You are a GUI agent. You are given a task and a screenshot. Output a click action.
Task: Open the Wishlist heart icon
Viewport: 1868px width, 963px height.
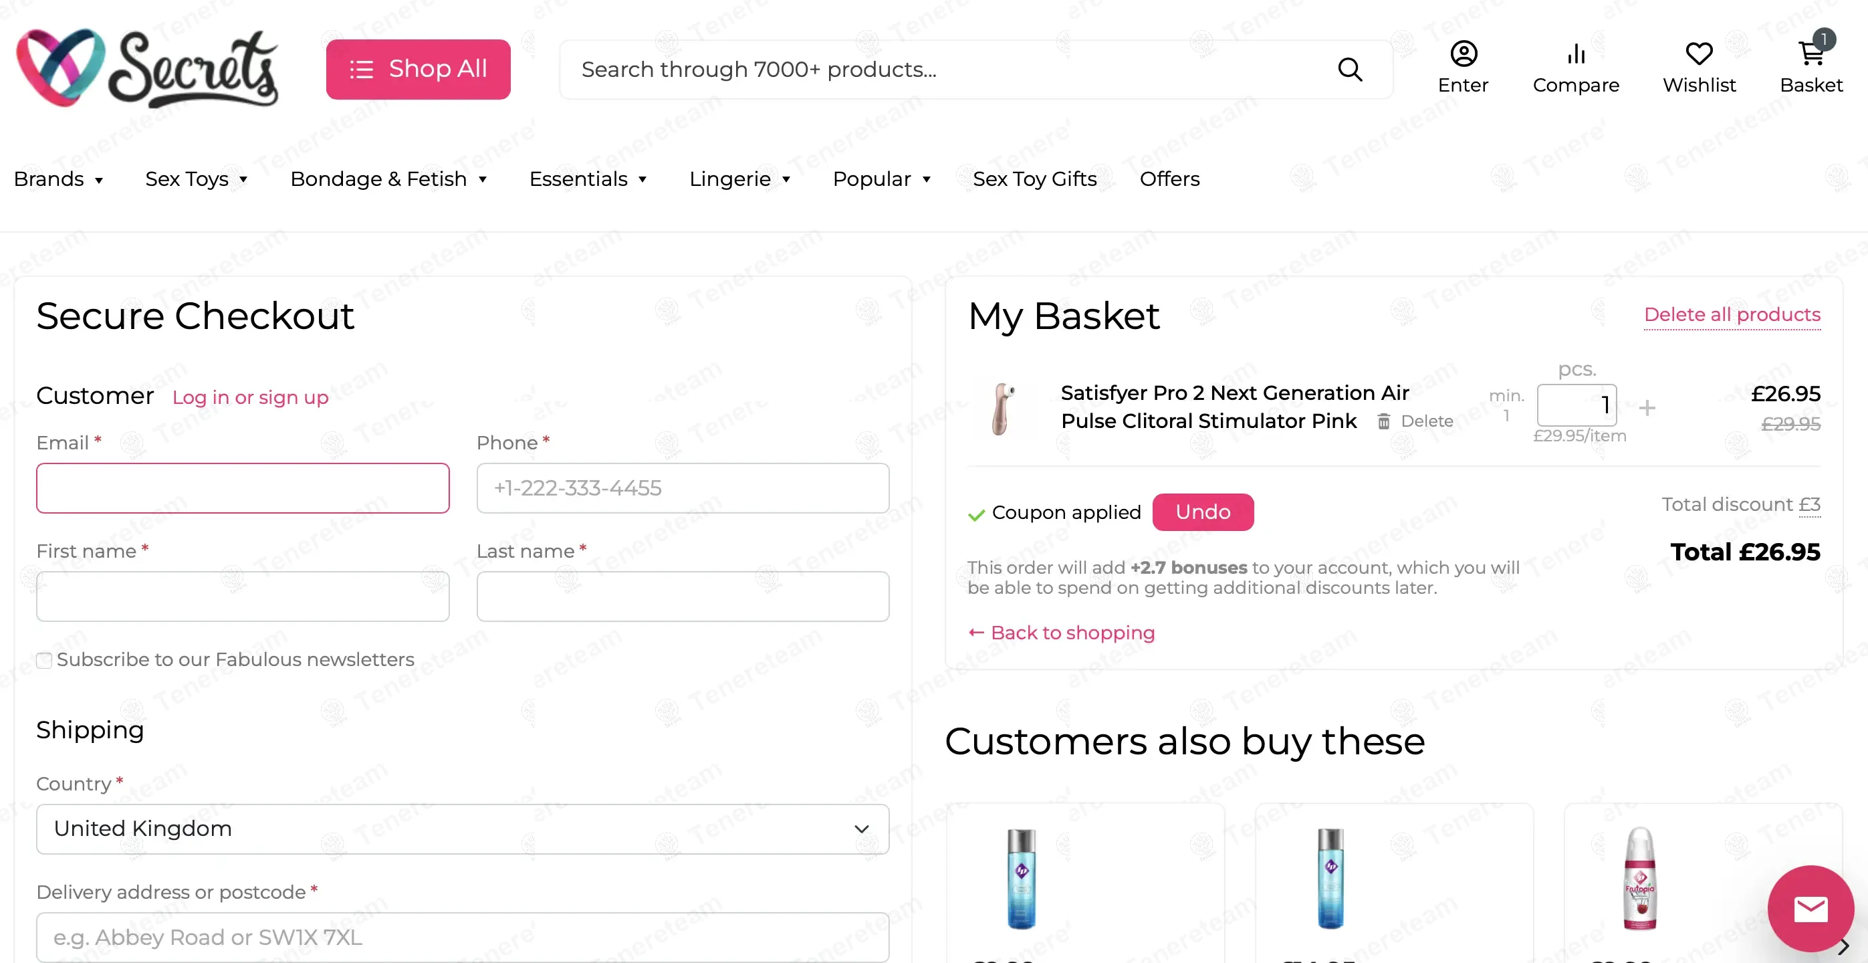(x=1699, y=54)
